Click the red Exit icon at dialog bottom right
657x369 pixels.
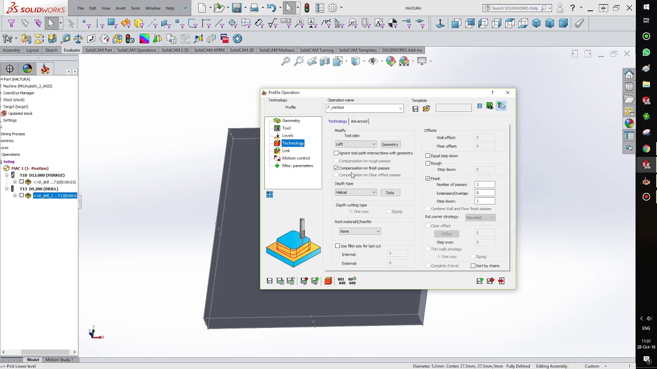501,281
